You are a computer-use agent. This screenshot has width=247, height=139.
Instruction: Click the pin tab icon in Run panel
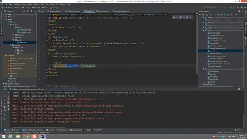pos(5,119)
